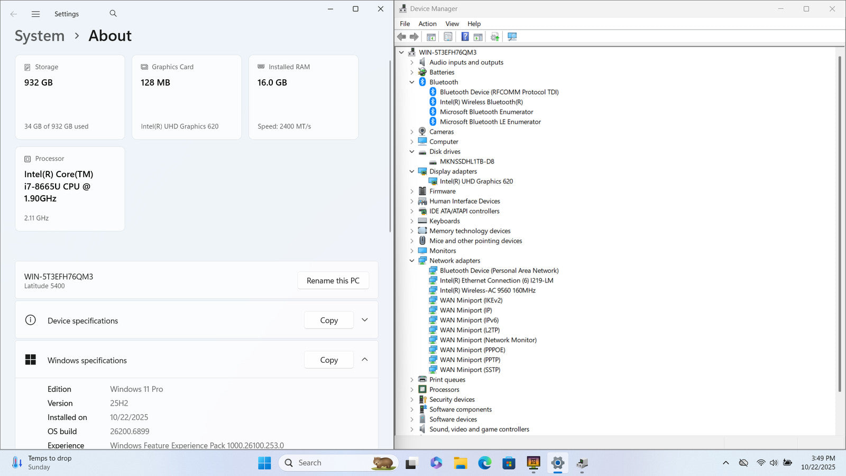This screenshot has width=846, height=476.
Task: Open the View menu in Device Manager
Action: click(x=452, y=24)
